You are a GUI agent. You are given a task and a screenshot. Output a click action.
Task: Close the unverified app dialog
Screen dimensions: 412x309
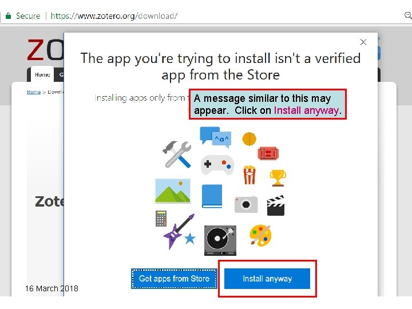[363, 42]
